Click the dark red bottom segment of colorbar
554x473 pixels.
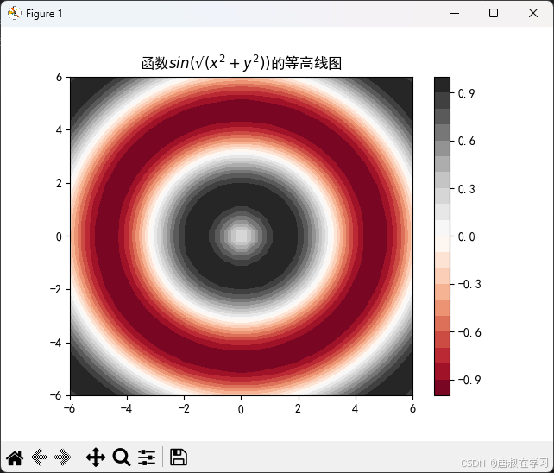[442, 388]
